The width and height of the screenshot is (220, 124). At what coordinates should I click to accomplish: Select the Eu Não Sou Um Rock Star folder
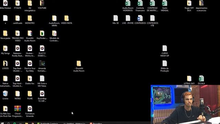point(5,109)
